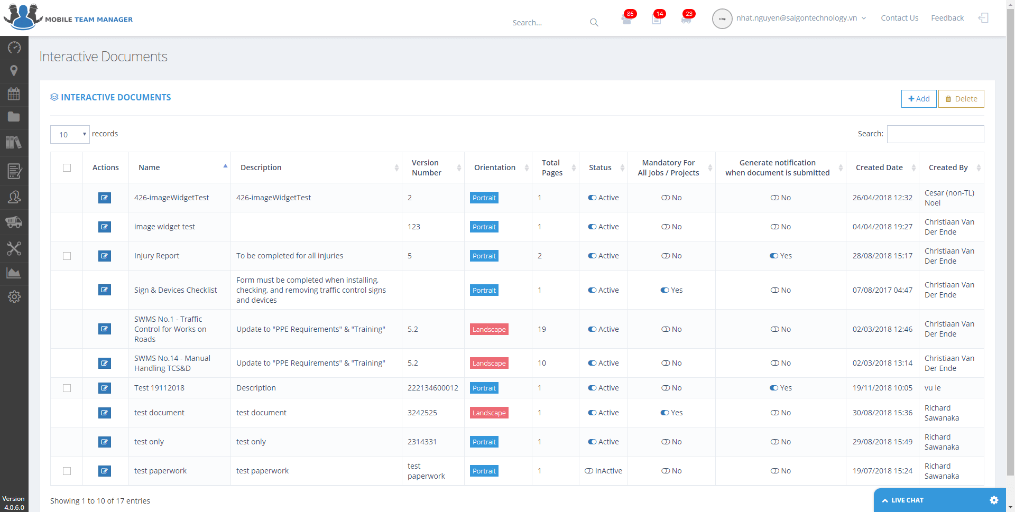Select the Test 19112018 row checkbox
This screenshot has height=512, width=1015.
tap(67, 388)
